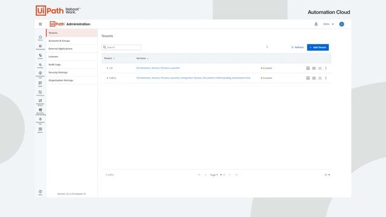Open the EMEA tenant services link
This screenshot has width=386, height=217.
point(193,78)
